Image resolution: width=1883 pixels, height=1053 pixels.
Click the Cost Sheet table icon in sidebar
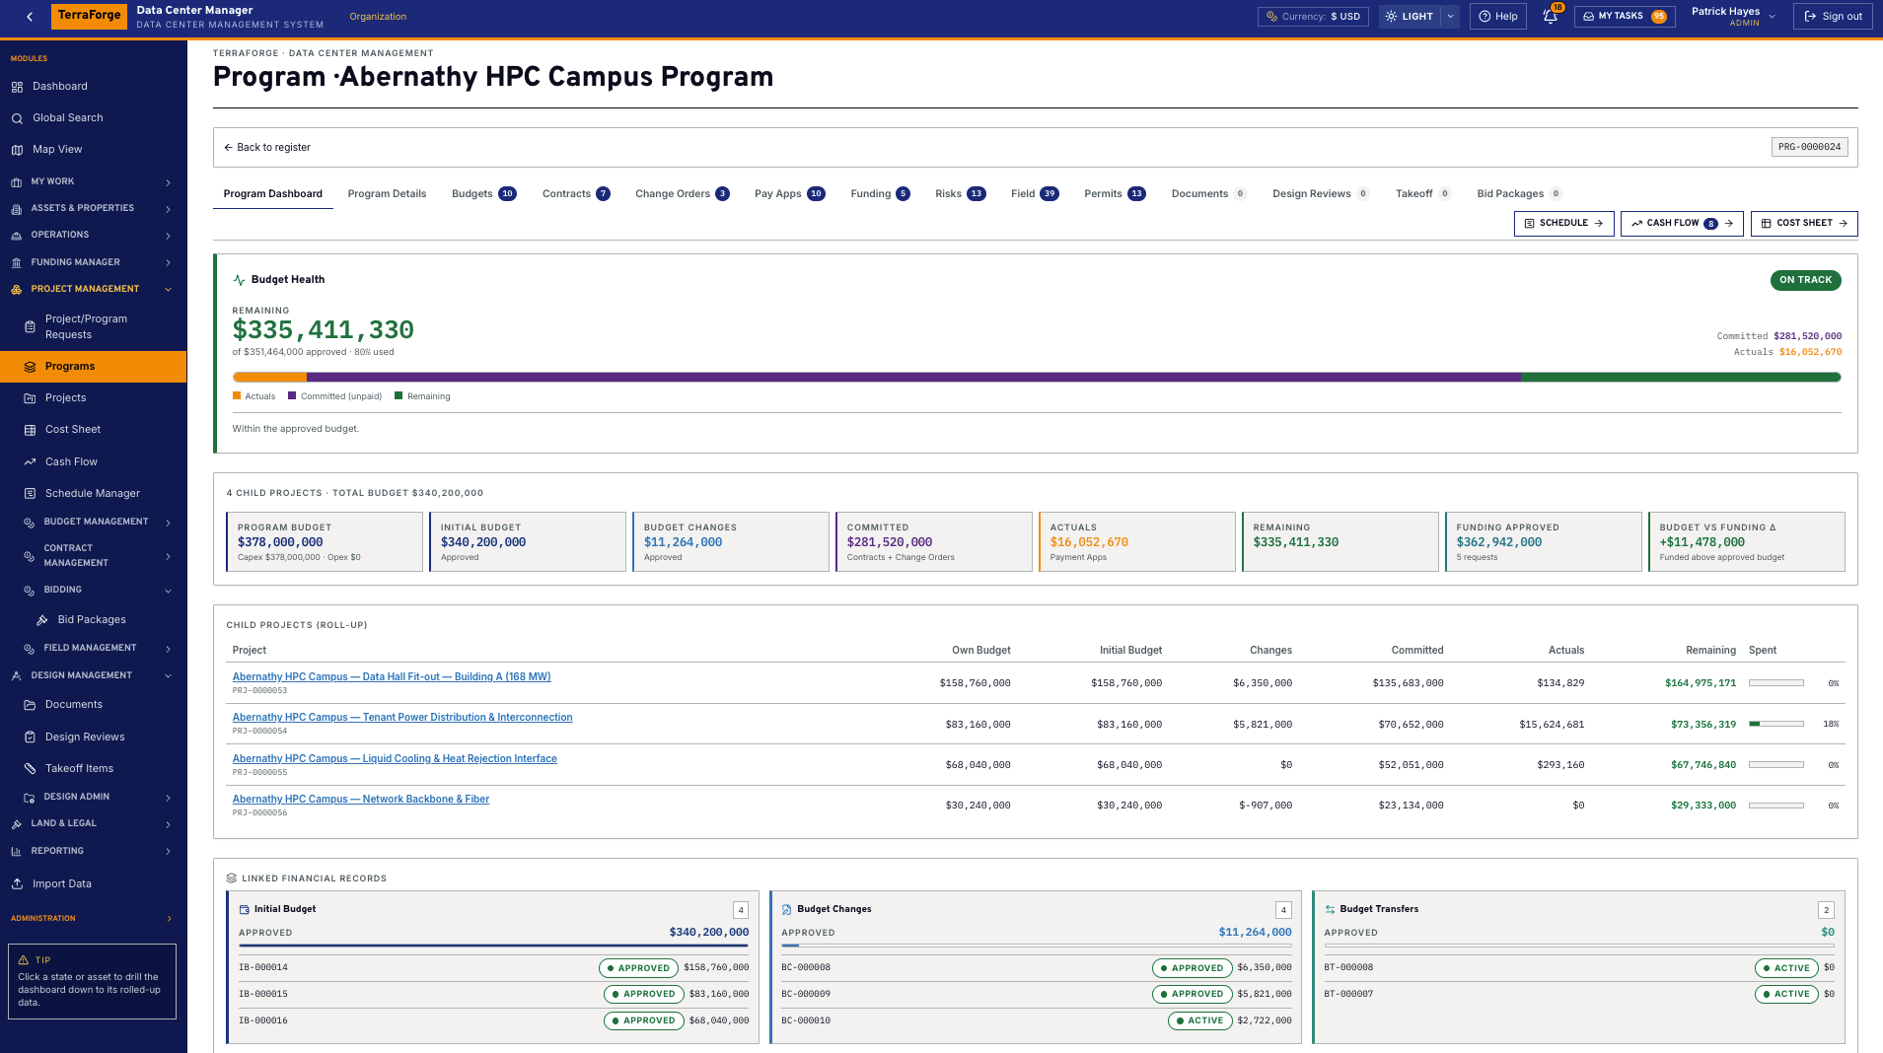point(30,430)
